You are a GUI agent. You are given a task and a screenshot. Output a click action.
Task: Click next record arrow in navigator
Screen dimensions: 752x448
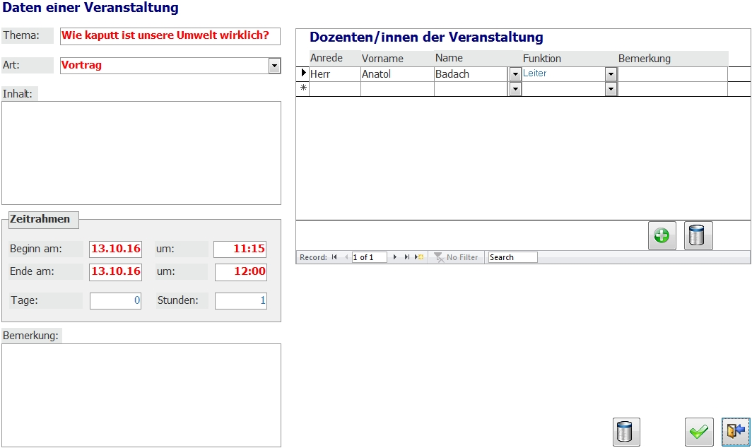[395, 258]
